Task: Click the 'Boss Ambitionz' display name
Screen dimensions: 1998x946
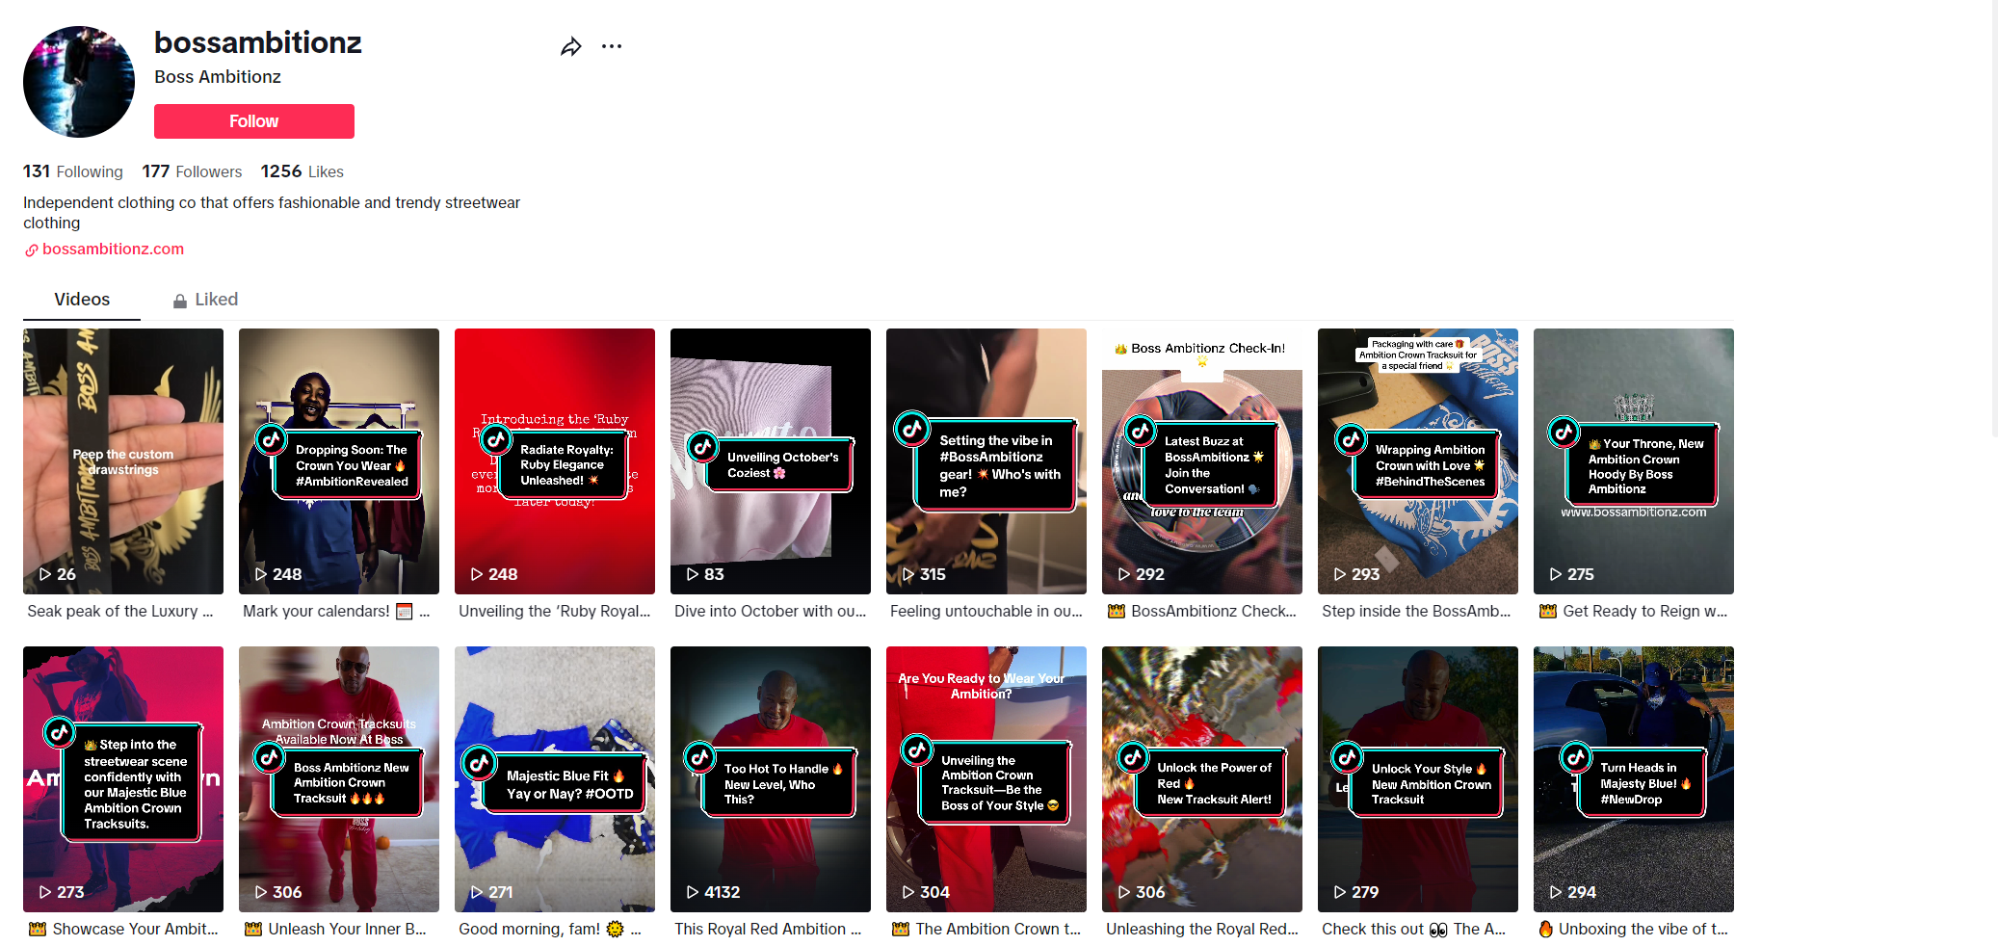Action: point(218,77)
